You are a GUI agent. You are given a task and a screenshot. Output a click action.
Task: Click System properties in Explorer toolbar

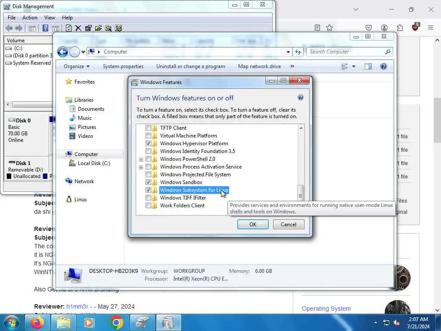(123, 66)
